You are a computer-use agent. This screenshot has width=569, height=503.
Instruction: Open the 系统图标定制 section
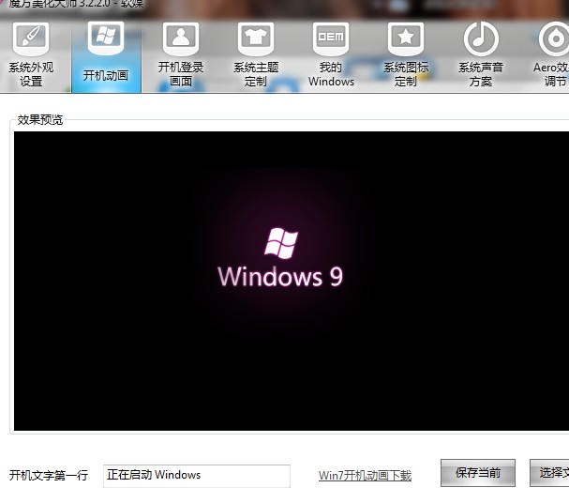406,55
